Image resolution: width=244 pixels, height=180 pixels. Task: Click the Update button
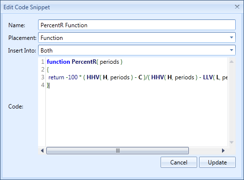pos(217,162)
